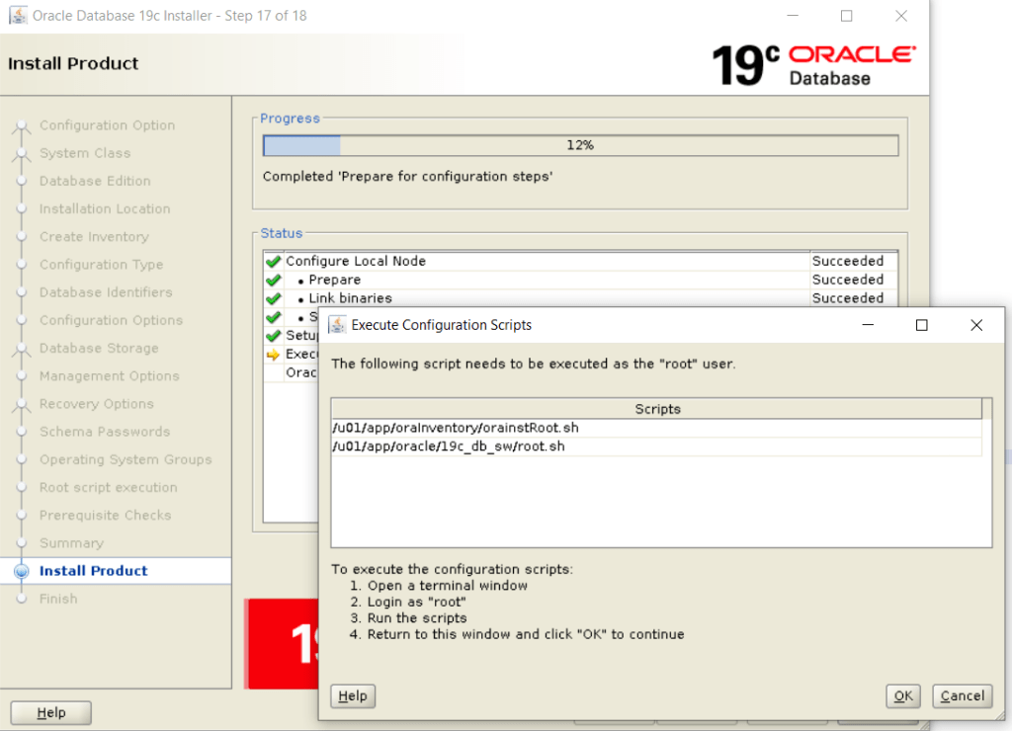Viewport: 1012px width, 731px height.
Task: Click the Scripts column header
Action: click(656, 409)
